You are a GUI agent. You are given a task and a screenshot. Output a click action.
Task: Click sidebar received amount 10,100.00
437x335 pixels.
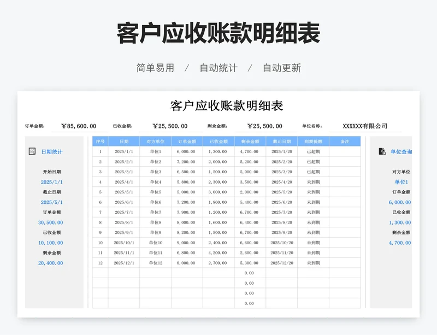pos(51,243)
